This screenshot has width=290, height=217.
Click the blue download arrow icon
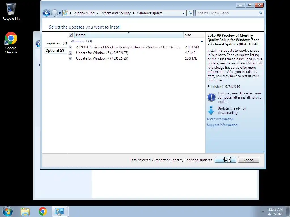[x=211, y=110]
